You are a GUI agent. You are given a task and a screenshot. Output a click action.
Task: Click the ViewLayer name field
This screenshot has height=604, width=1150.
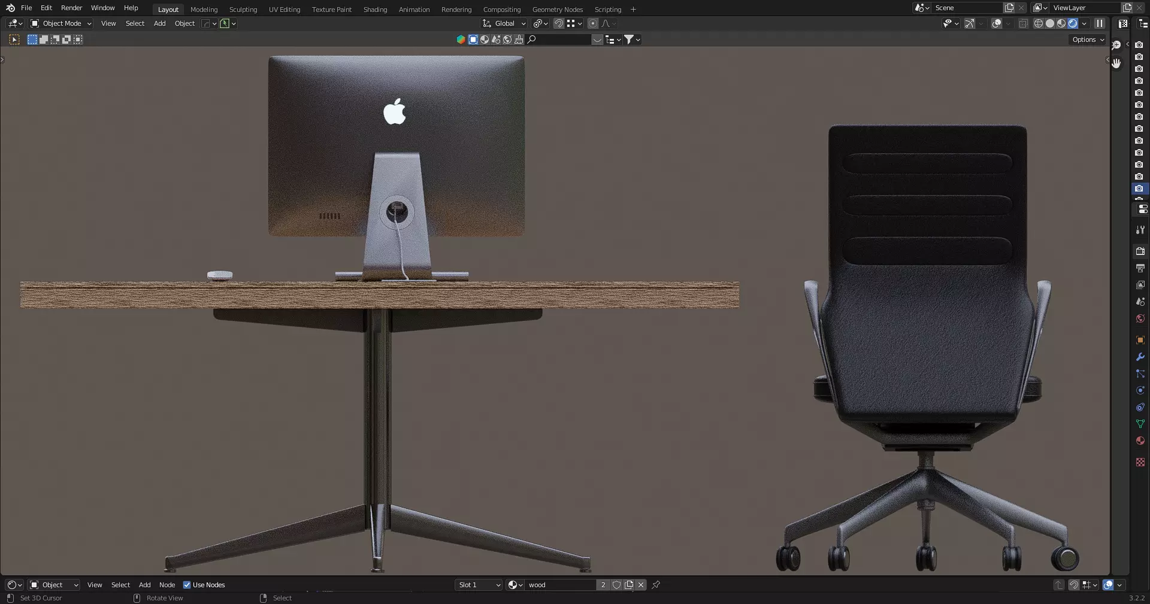(x=1085, y=8)
